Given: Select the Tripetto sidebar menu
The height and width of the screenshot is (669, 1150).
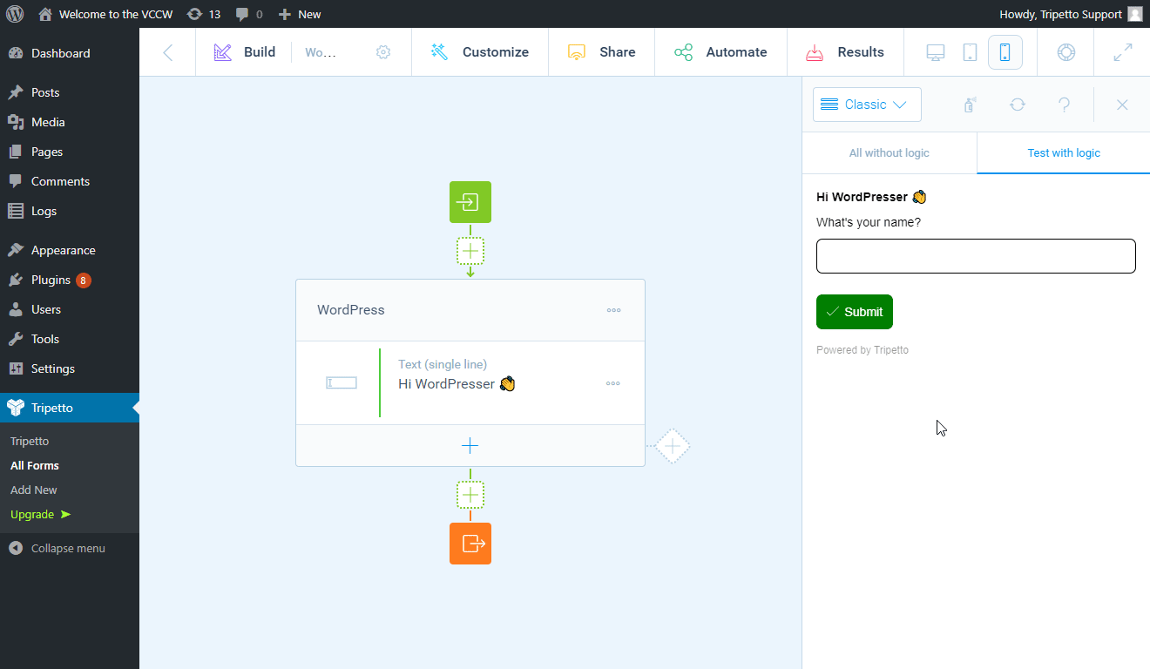Looking at the screenshot, I should [70, 408].
